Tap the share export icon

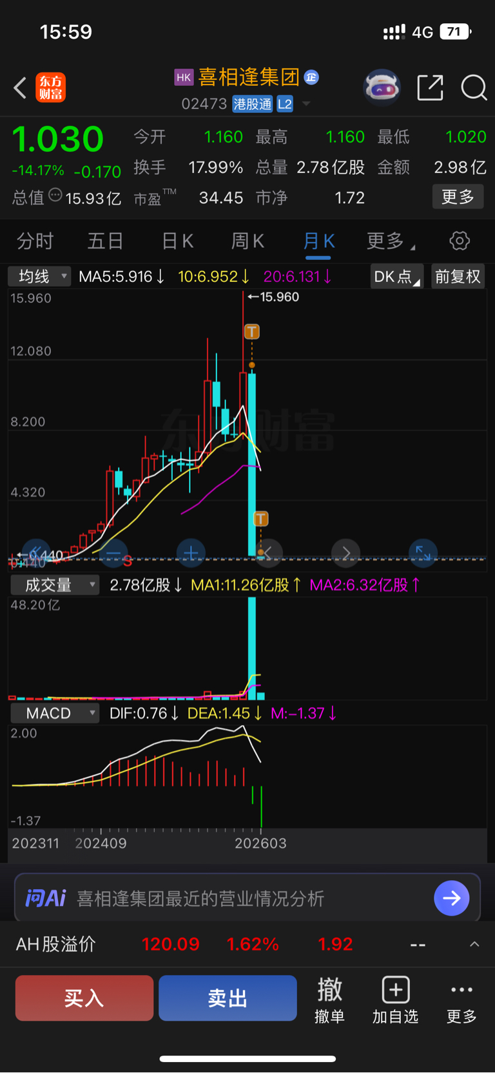(x=430, y=87)
